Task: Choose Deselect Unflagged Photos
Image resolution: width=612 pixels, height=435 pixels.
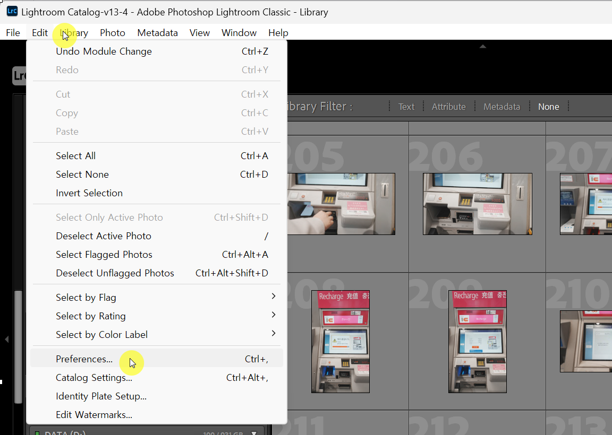Action: coord(157,273)
